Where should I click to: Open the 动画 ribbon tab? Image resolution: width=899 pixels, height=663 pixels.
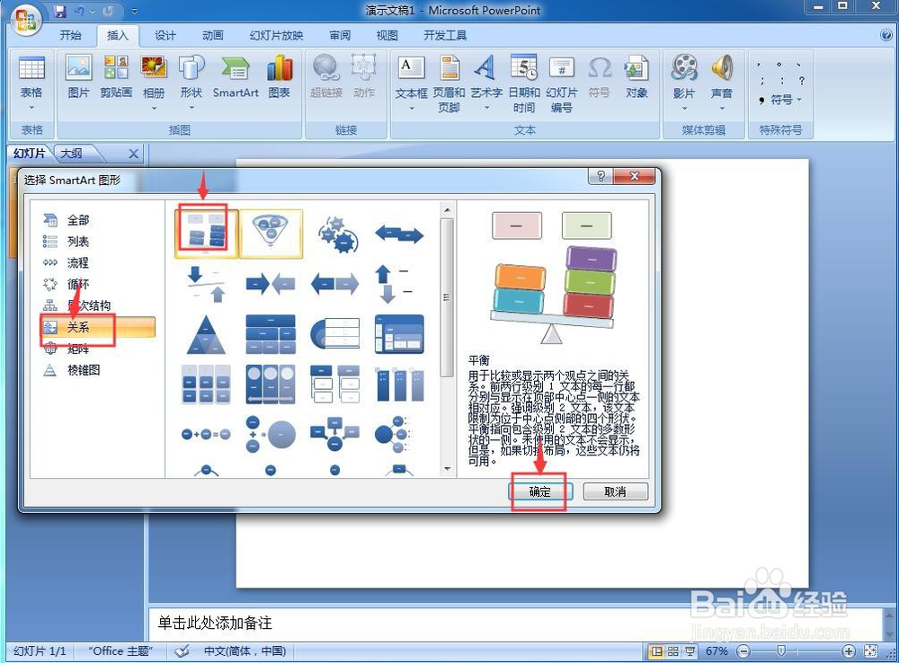coord(212,36)
